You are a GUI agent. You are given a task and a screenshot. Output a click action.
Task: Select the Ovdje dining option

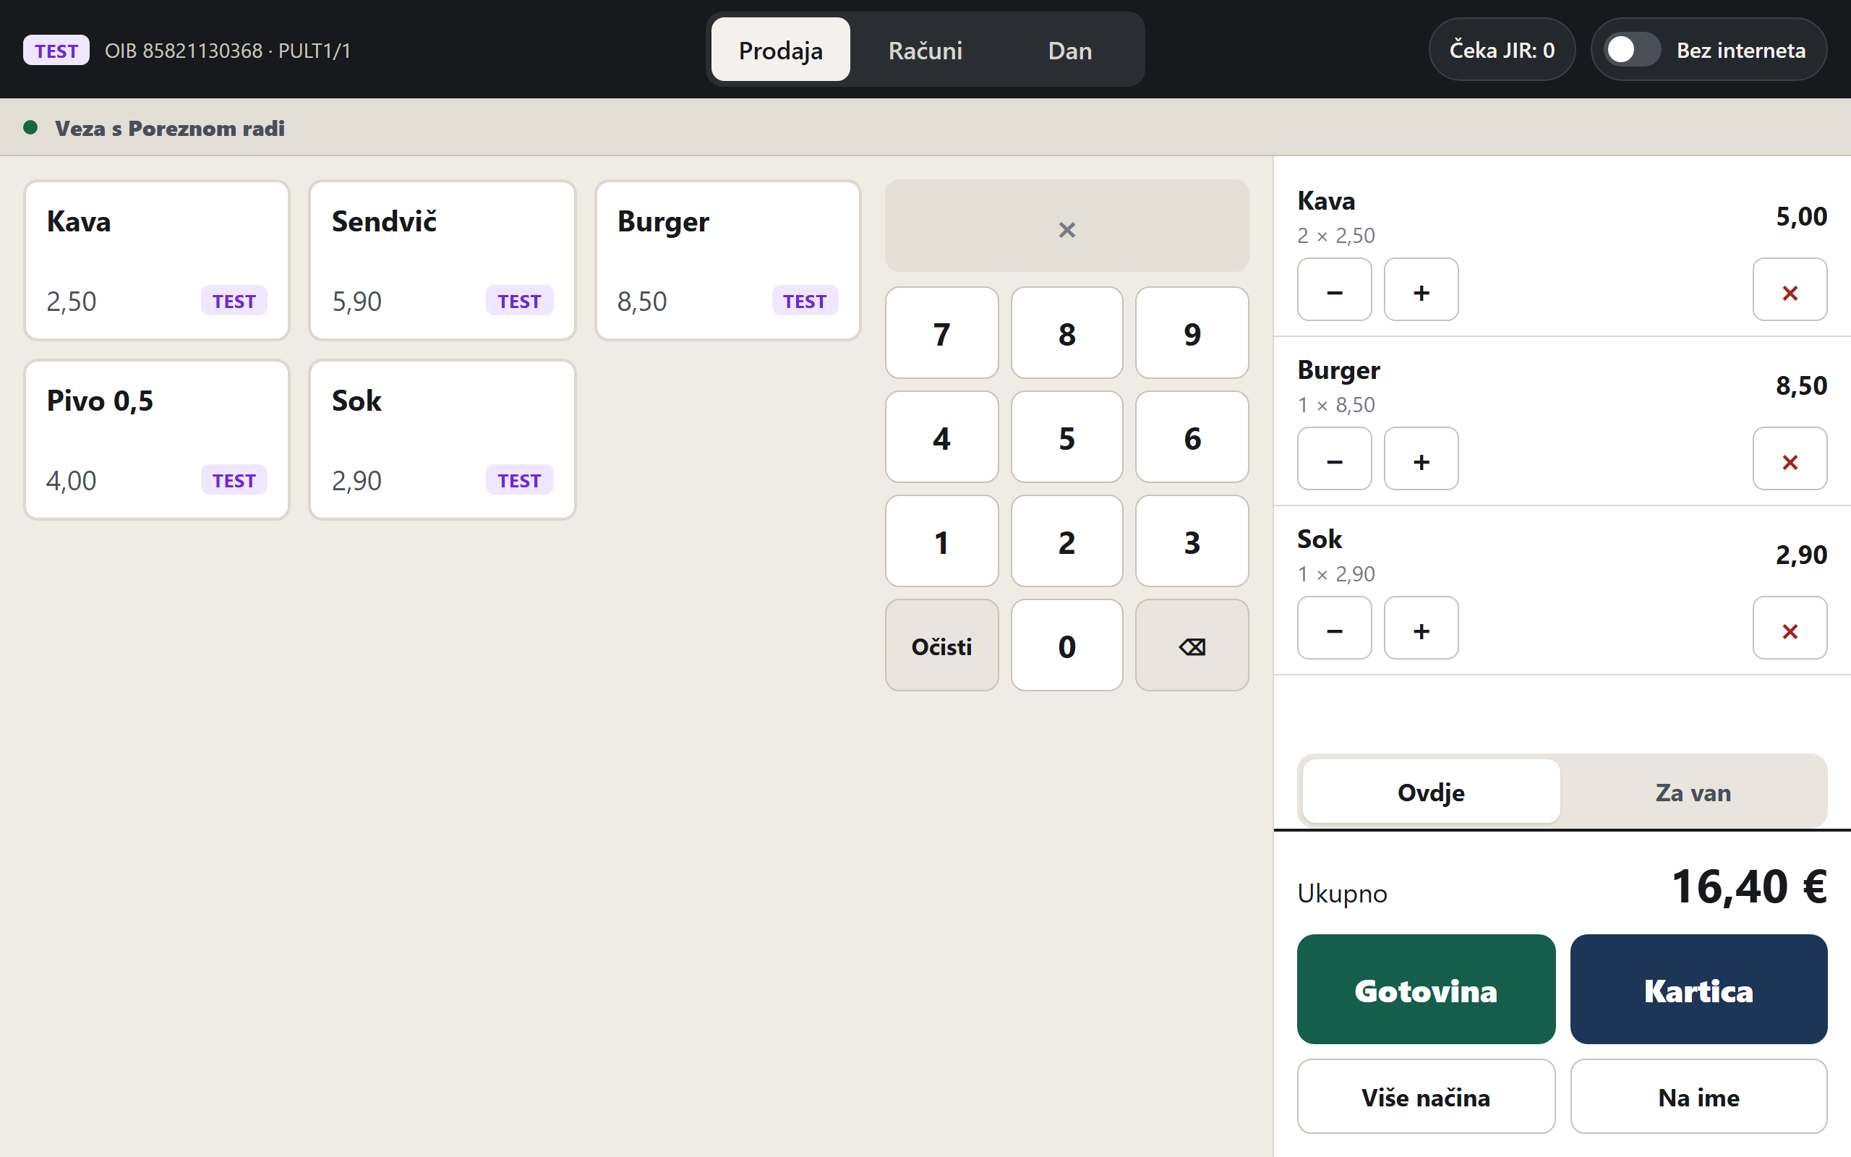pyautogui.click(x=1430, y=791)
